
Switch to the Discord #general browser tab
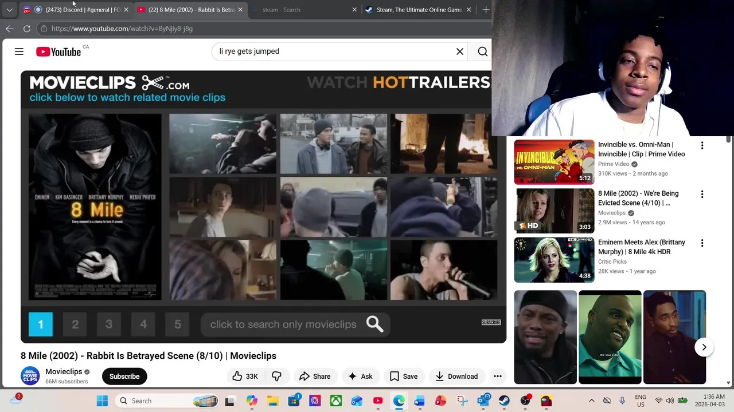(x=75, y=10)
